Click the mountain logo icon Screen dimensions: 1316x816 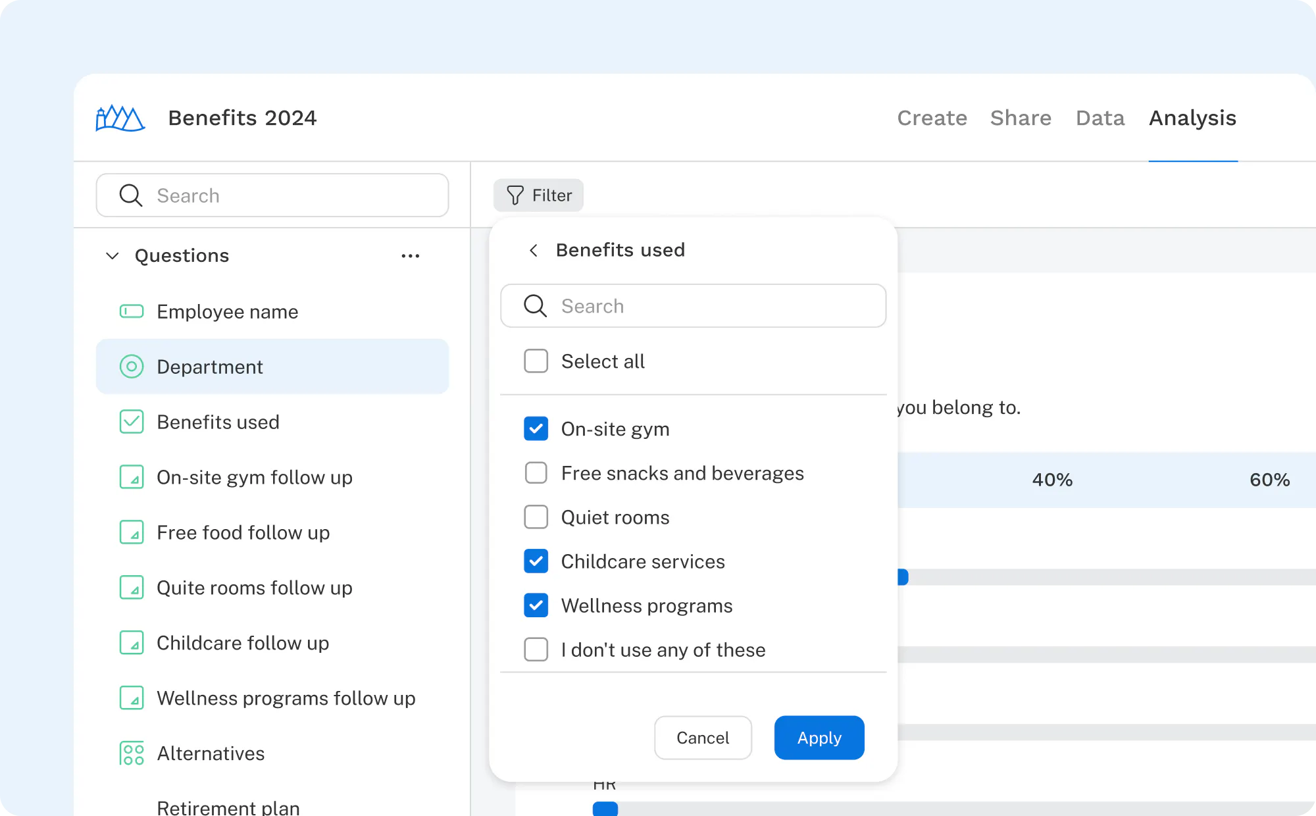pyautogui.click(x=120, y=118)
